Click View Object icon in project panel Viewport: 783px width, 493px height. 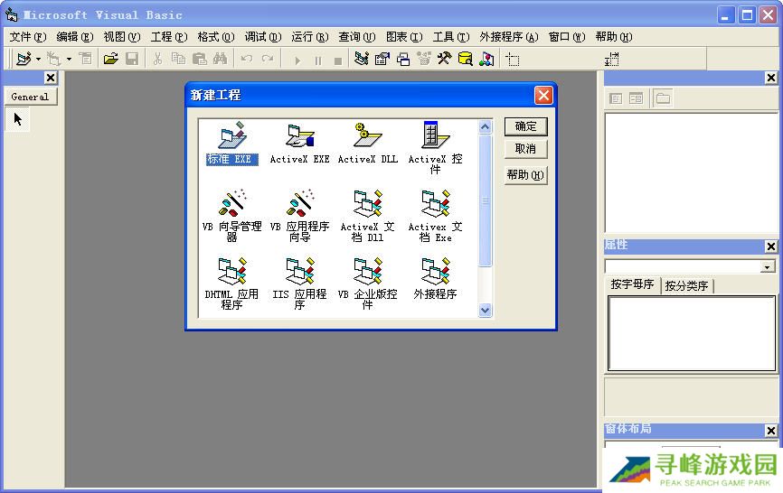pos(636,98)
